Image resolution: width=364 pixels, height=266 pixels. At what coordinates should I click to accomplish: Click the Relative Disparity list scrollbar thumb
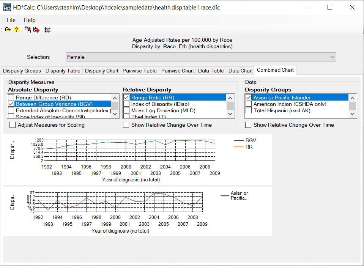coord(230,106)
